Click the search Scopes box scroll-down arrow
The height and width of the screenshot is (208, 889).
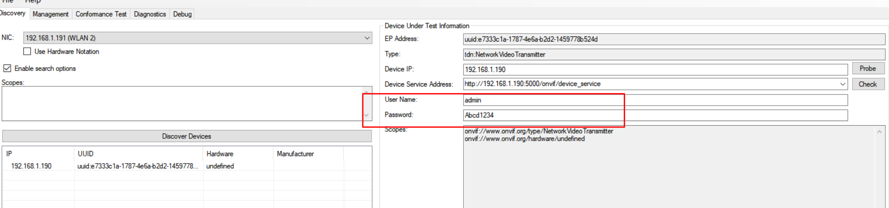coord(367,115)
